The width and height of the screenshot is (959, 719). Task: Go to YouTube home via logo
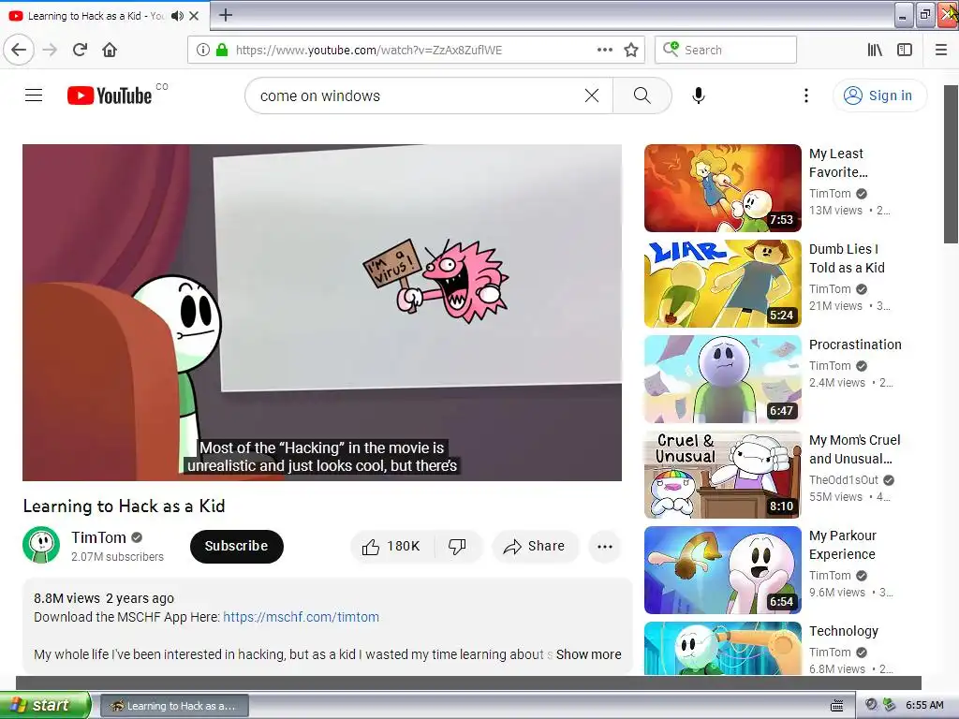[110, 95]
